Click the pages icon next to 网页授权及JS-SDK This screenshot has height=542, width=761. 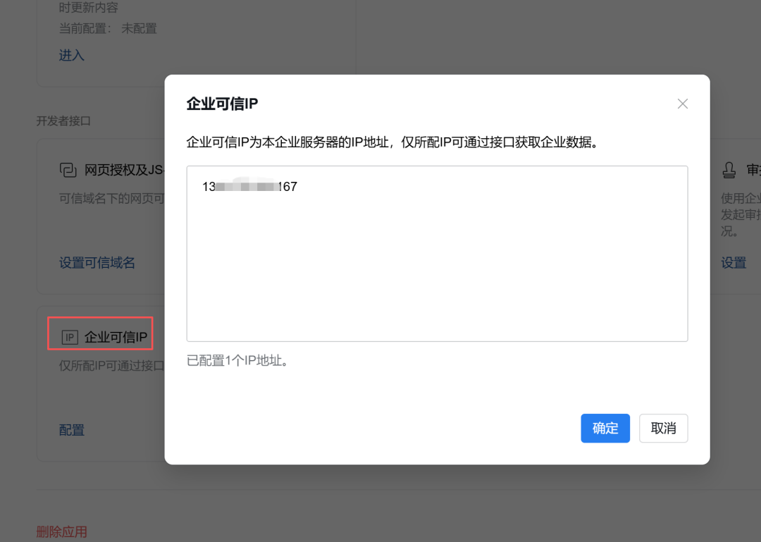pyautogui.click(x=70, y=170)
